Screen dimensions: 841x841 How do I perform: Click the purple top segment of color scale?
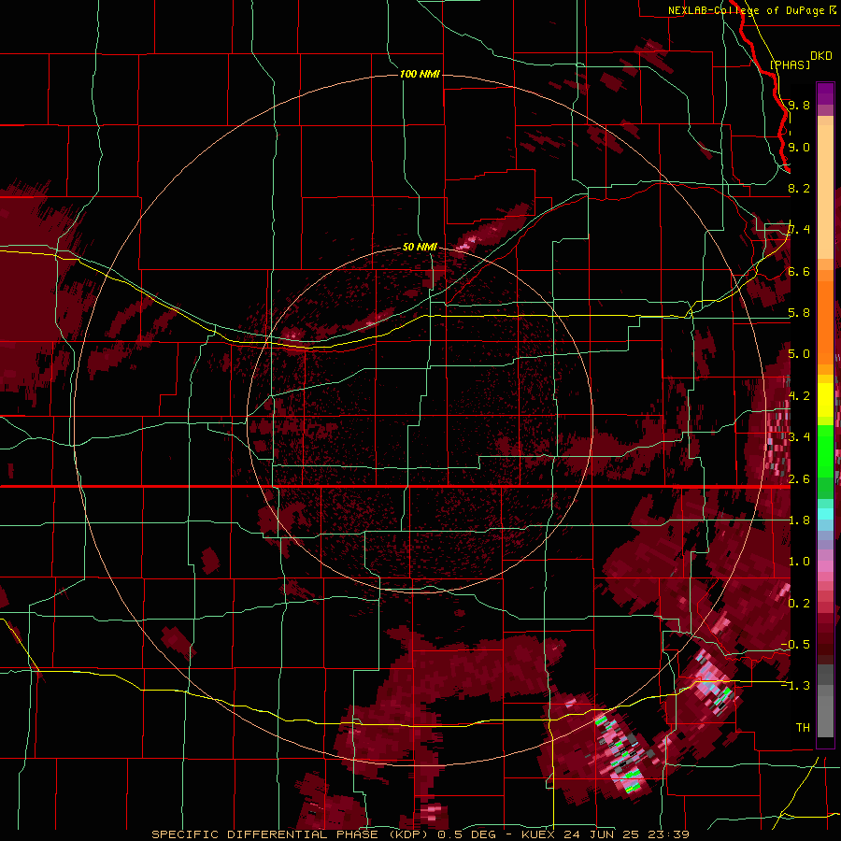click(825, 93)
